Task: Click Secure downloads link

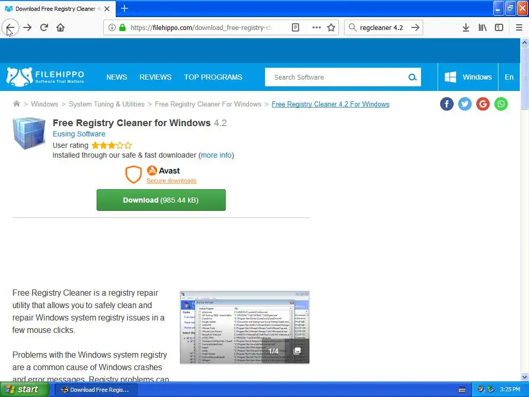Action: click(x=172, y=180)
